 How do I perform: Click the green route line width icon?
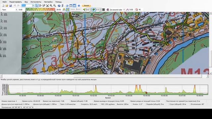(x=84, y=10)
